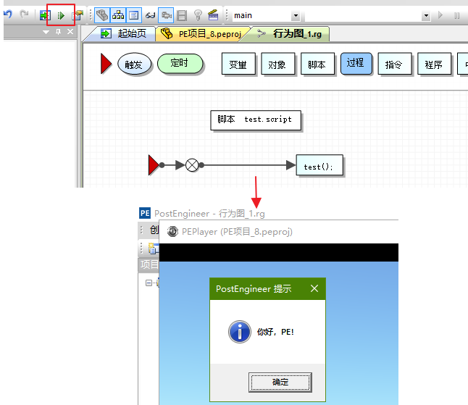Click the clapperboard icon in toolbar
468x405 pixels.
click(x=213, y=15)
